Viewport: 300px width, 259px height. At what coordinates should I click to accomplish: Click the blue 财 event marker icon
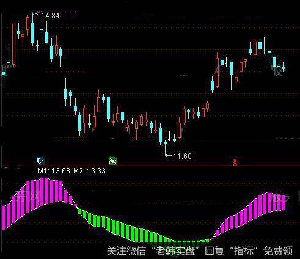(40, 161)
